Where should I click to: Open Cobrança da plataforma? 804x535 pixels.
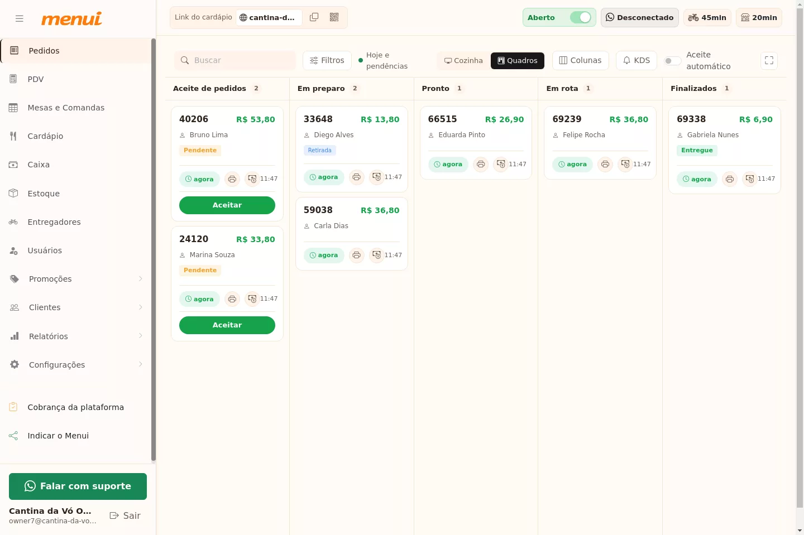(x=76, y=407)
